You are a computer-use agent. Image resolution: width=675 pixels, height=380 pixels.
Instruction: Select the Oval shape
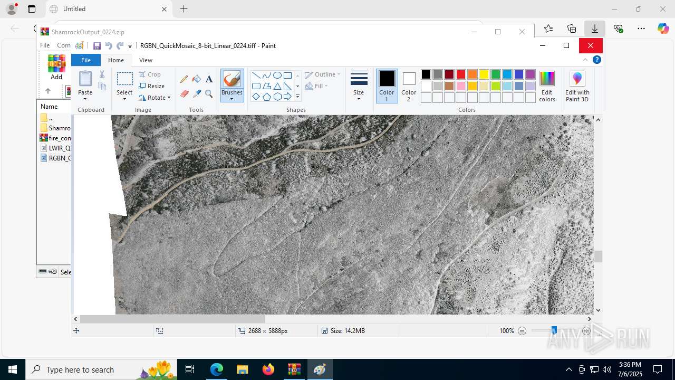pos(277,75)
